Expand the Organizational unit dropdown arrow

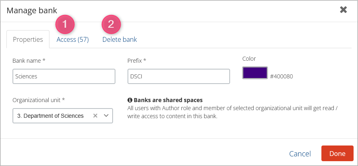tap(106, 116)
